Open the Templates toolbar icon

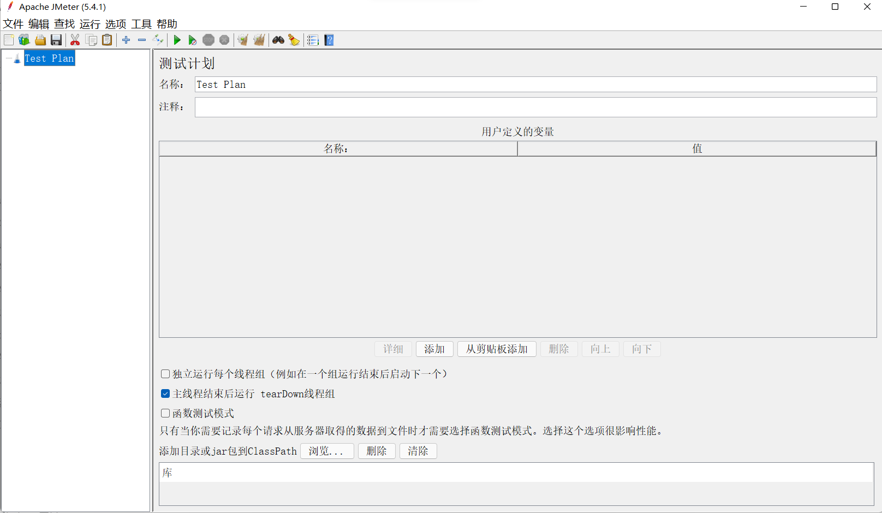24,40
